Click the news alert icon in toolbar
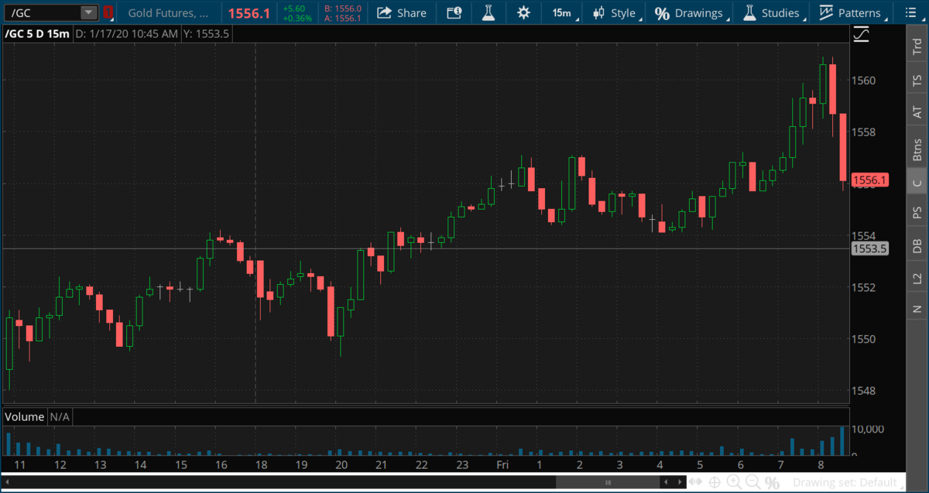This screenshot has width=929, height=493. (x=454, y=12)
